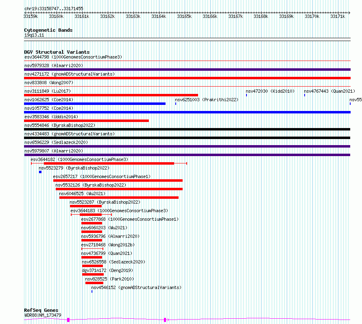
Task: Click the Cytogenetic Bands track title
Action: [x=48, y=30]
